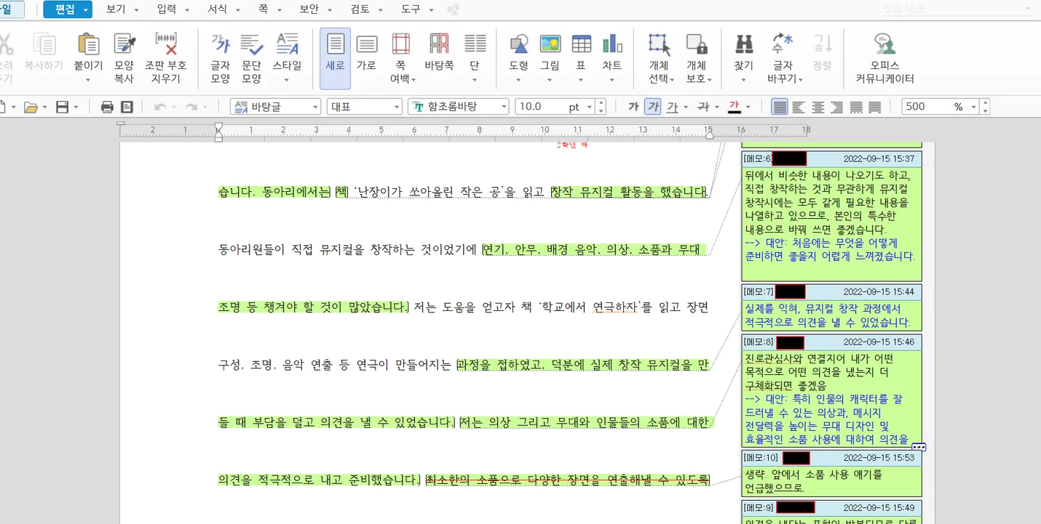Open the 서식 menu
1041x524 pixels.
pyautogui.click(x=217, y=9)
